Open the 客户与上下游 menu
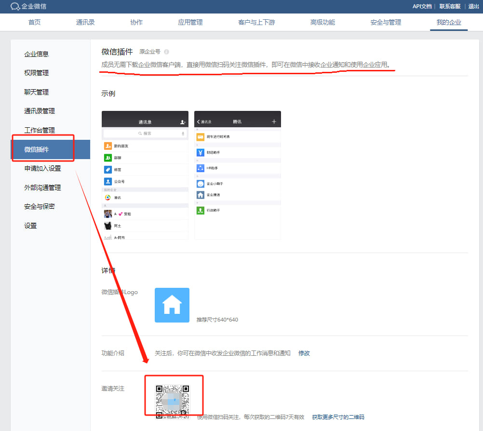The height and width of the screenshot is (431, 483). click(x=256, y=22)
